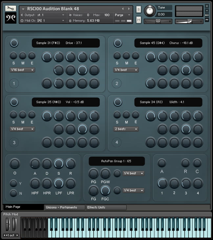Toggle PV button in header
Viewport: 213px width, 240px height.
coord(207,20)
